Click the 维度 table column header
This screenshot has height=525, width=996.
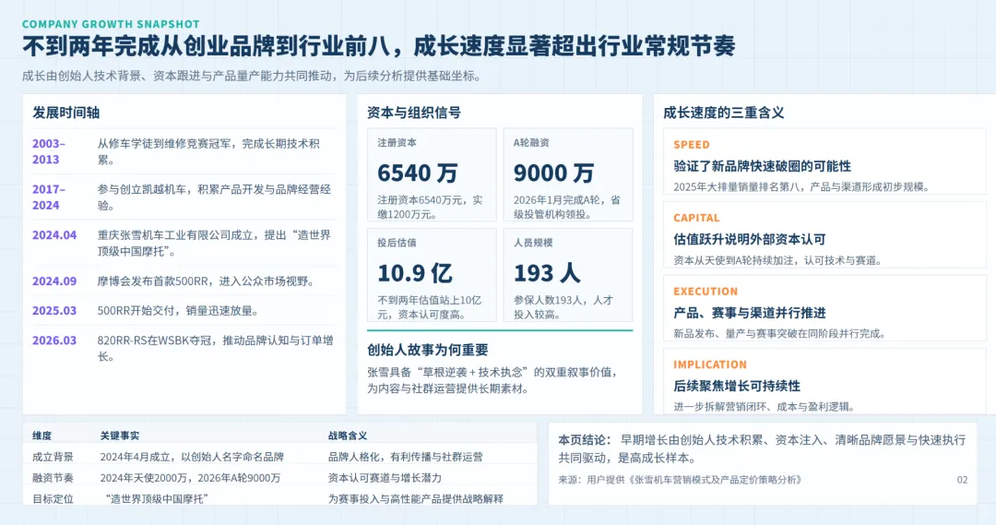41,436
